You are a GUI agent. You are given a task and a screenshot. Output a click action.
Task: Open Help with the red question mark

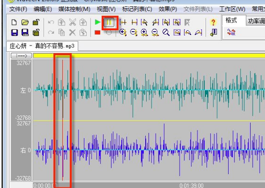[x=213, y=22]
